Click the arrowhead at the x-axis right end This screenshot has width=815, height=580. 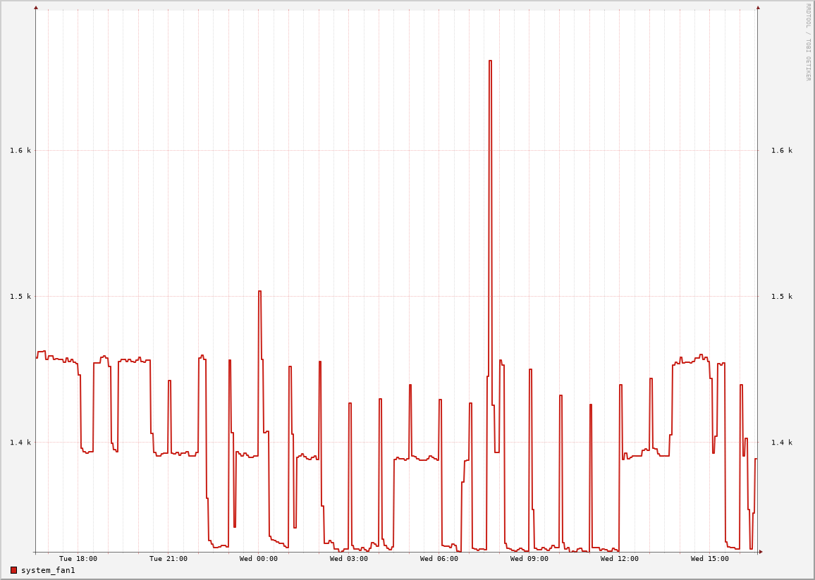(761, 552)
